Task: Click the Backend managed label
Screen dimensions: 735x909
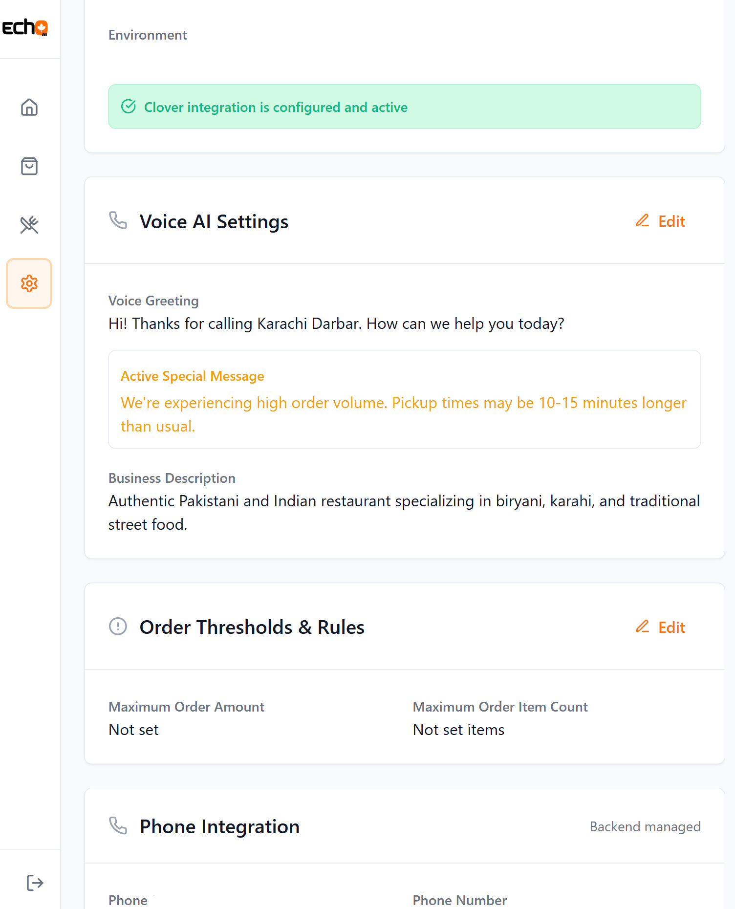Action: tap(645, 826)
